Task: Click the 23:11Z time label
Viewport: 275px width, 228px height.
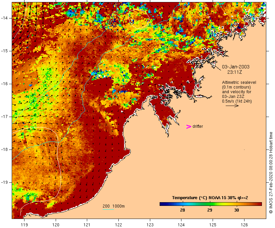Action: pyautogui.click(x=235, y=72)
